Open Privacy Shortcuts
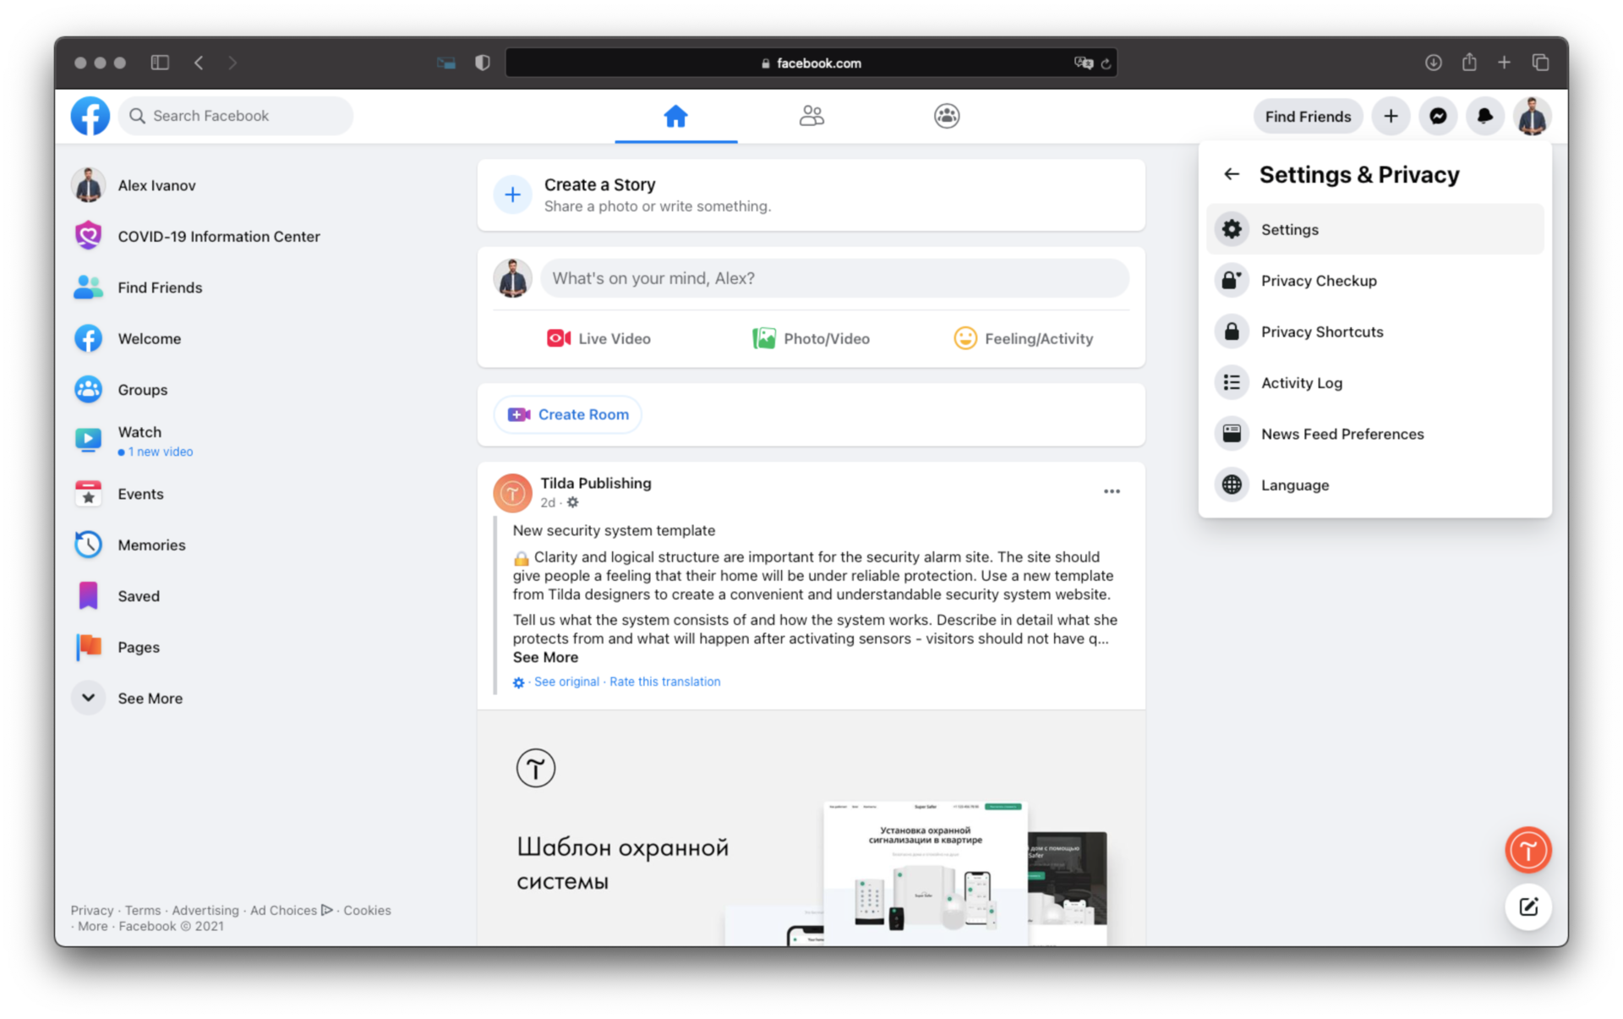The height and width of the screenshot is (1019, 1623). point(1375,331)
